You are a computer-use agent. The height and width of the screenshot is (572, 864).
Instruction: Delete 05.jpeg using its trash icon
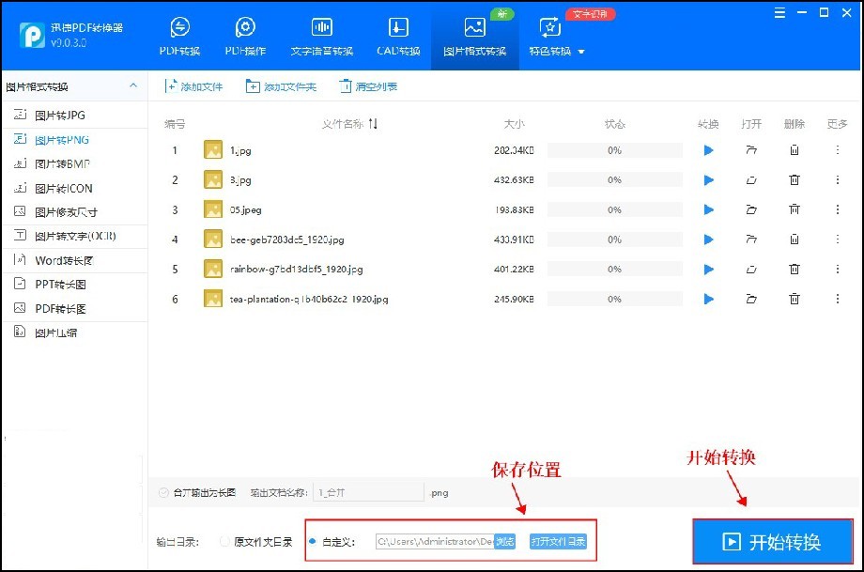[x=795, y=209]
